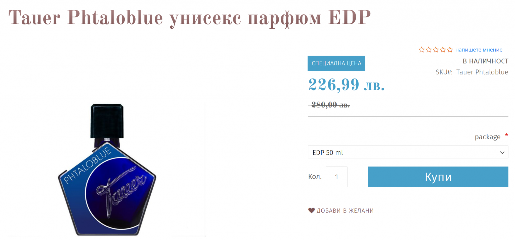Click the second rating star
This screenshot has width=515, height=240.
[x=428, y=50]
